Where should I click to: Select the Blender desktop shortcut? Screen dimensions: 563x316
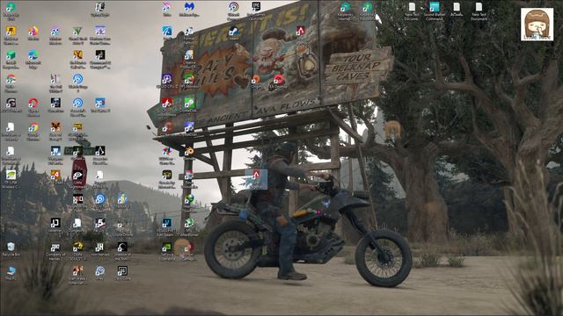[189, 154]
